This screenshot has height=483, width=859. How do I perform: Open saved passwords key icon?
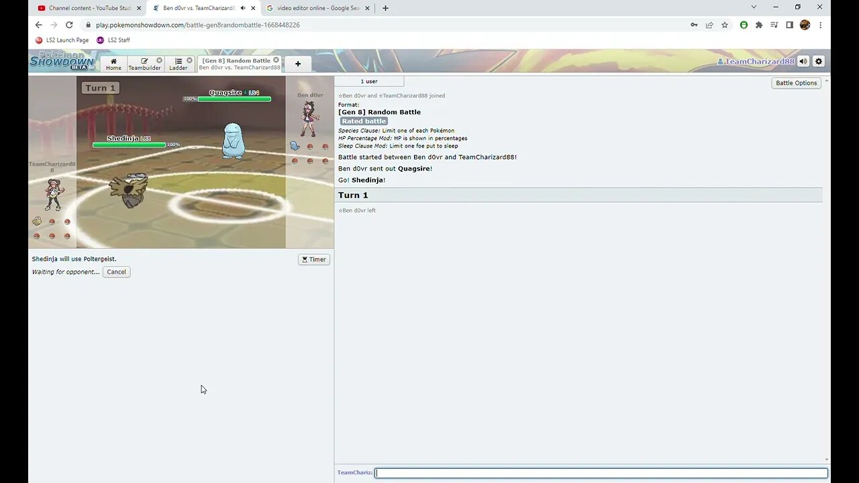[x=694, y=25]
